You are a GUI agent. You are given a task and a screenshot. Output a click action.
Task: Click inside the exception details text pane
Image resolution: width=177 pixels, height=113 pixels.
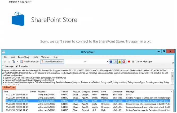[x=86, y=77]
